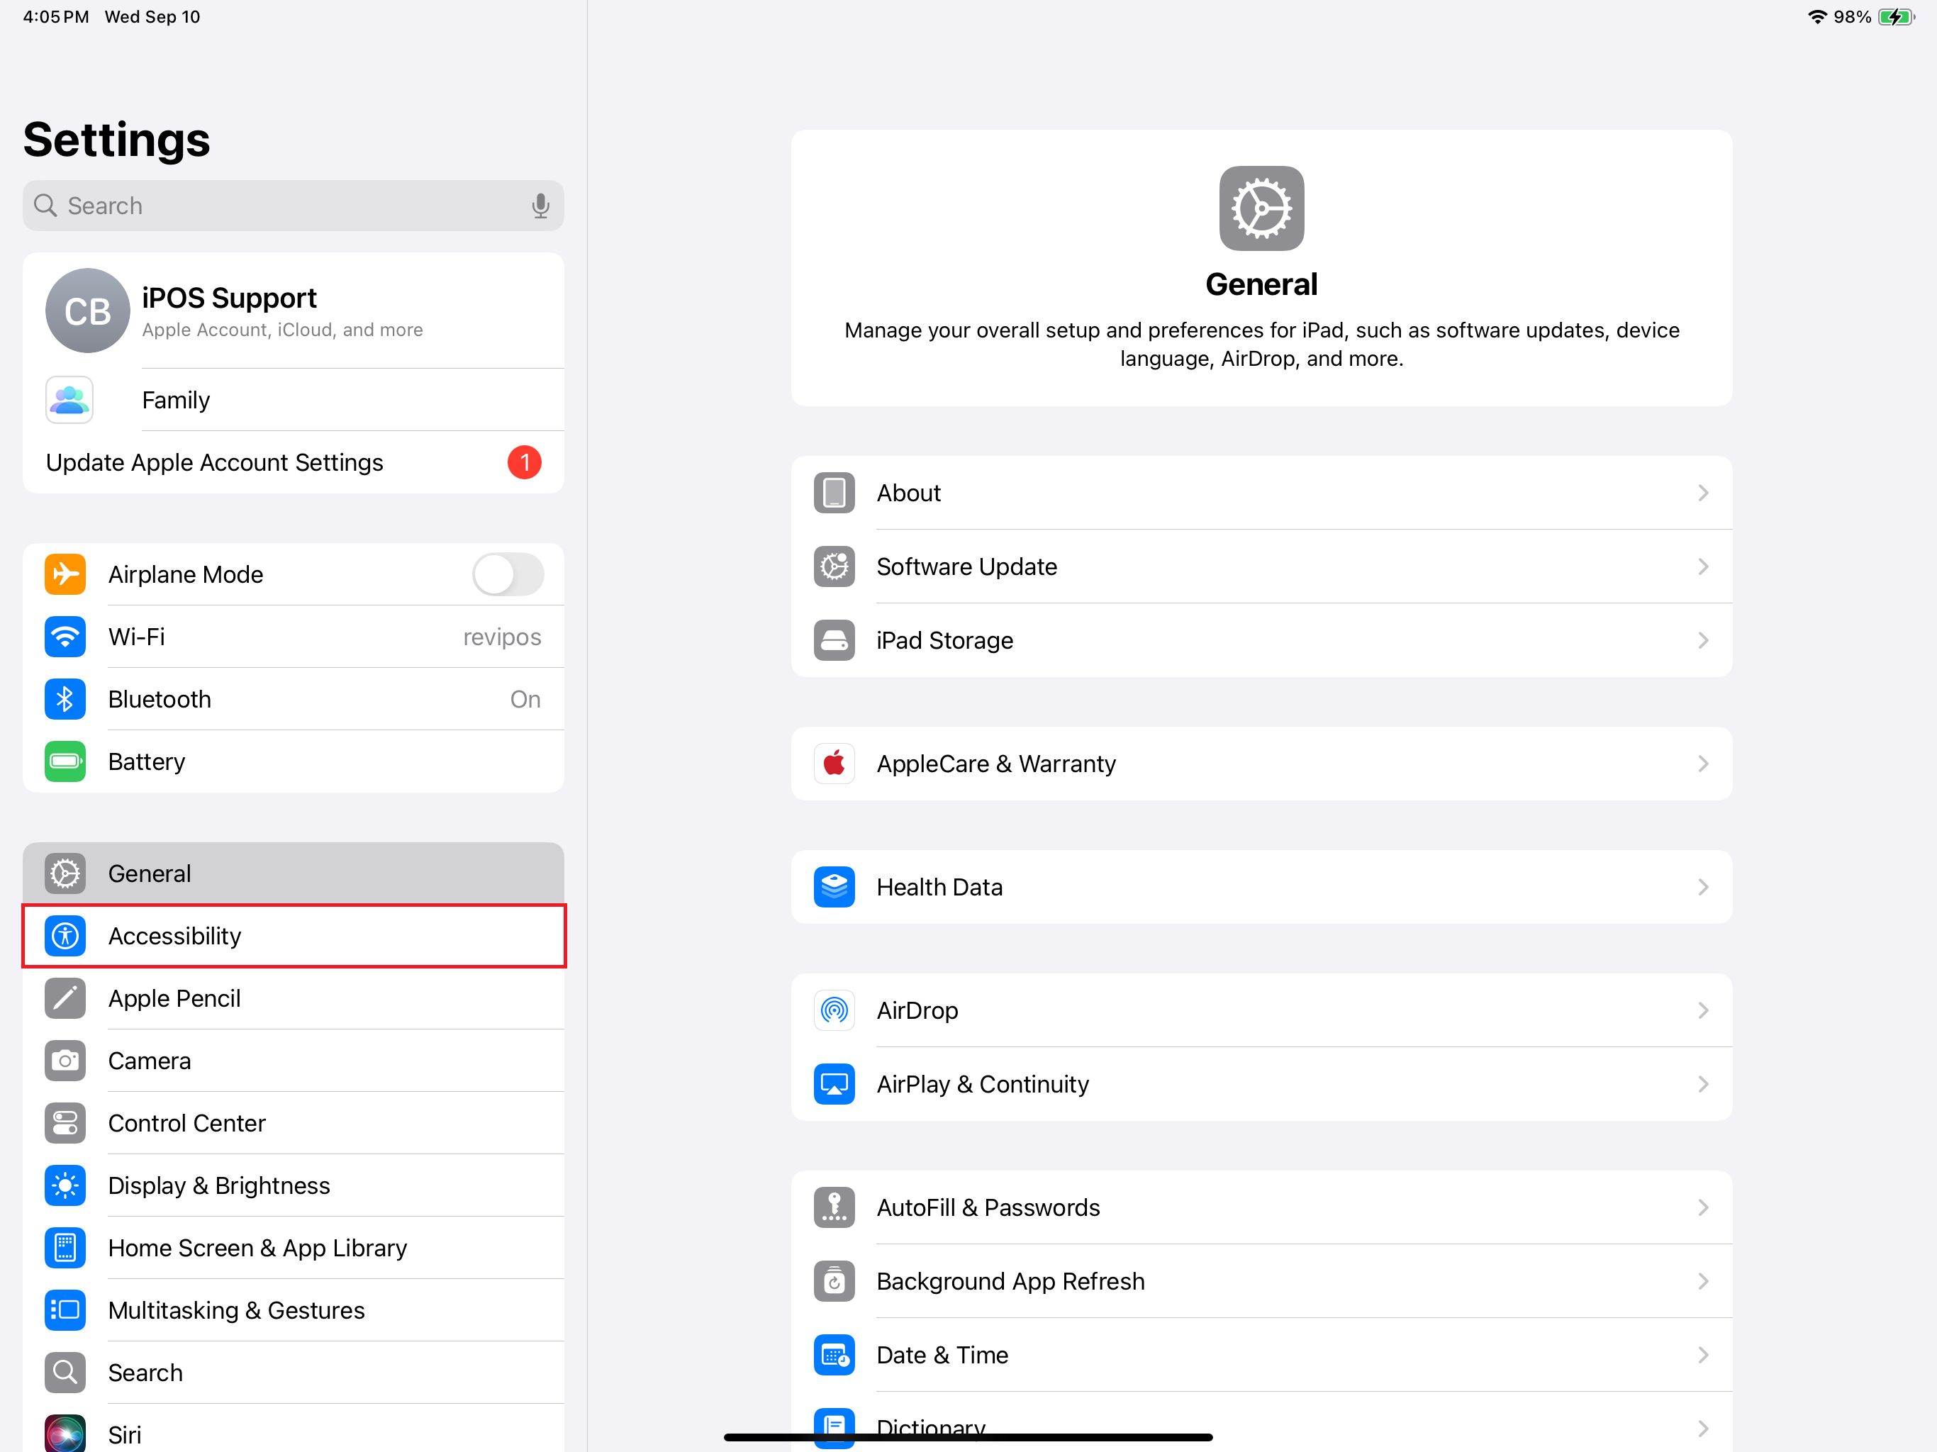Image resolution: width=1937 pixels, height=1452 pixels.
Task: Tap the green Battery icon
Action: [66, 762]
